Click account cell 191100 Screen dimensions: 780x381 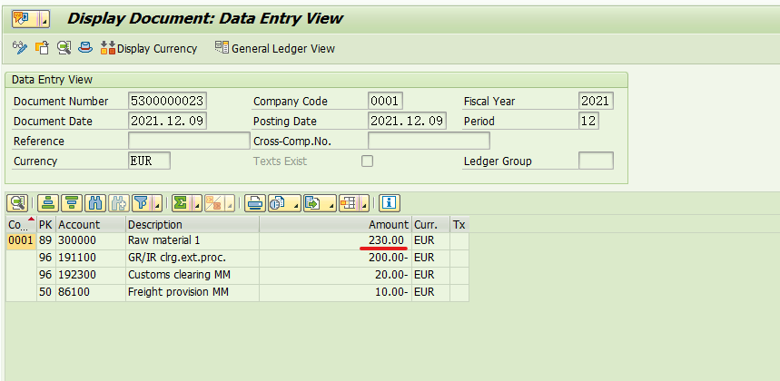pyautogui.click(x=91, y=258)
